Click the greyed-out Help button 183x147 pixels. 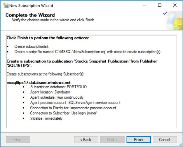[x=18, y=140]
